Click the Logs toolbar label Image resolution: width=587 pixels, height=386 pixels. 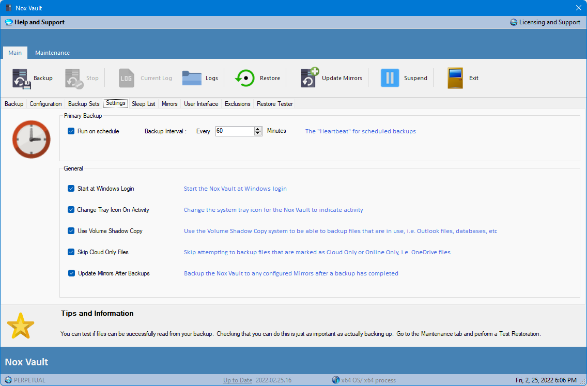pyautogui.click(x=212, y=78)
